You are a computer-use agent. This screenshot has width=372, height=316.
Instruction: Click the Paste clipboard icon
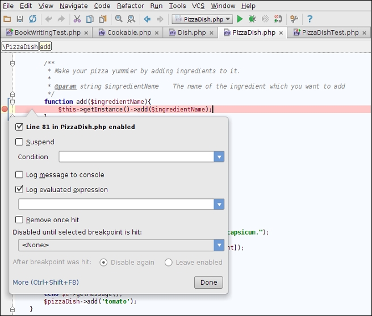pos(103,19)
